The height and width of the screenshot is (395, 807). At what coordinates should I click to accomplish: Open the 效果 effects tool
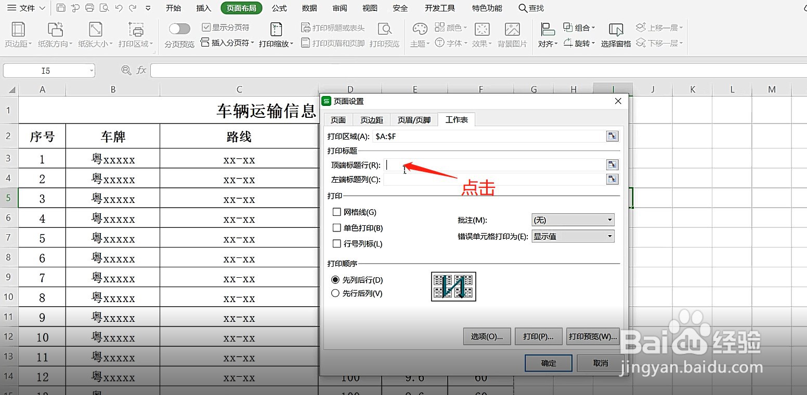(482, 35)
